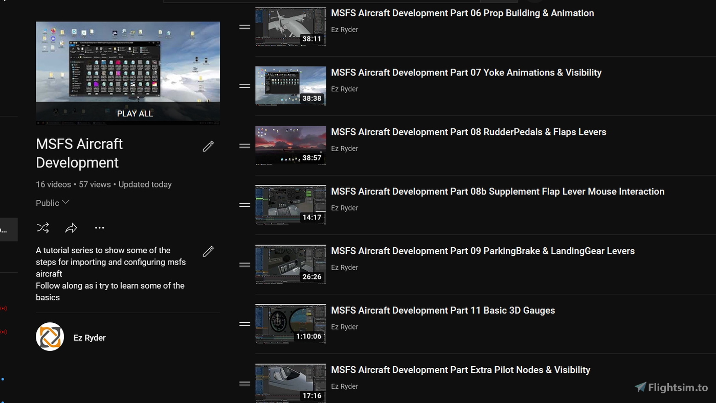Screen dimensions: 716x403
Task: Open Part 11 Basic 3D Gauges video
Action: coord(443,310)
